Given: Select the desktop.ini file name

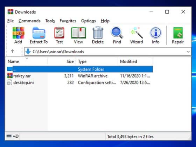Looking at the screenshot, I should point(23,83).
